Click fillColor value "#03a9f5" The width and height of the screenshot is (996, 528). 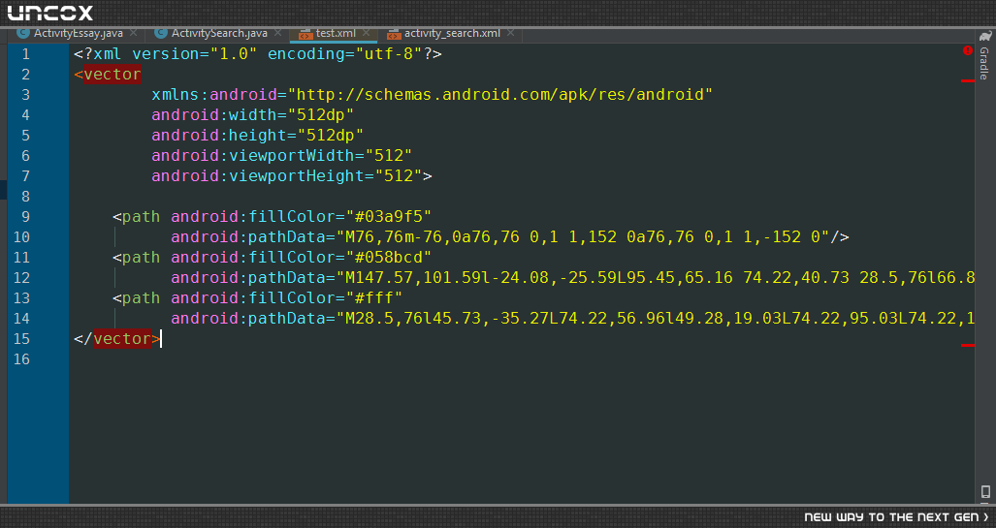388,216
